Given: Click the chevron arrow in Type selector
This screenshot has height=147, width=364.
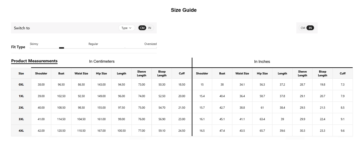Looking at the screenshot, I should coord(130,28).
